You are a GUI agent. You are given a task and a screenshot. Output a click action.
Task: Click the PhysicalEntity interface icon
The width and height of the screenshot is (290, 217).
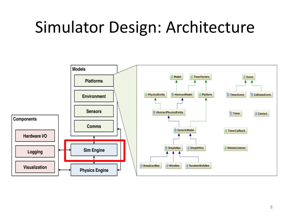146,94
